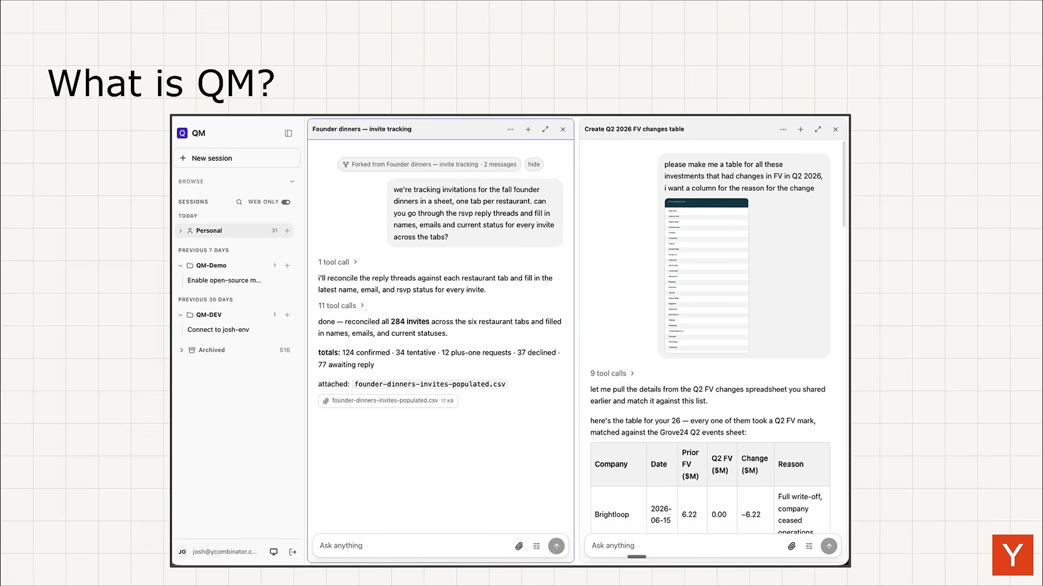Image resolution: width=1043 pixels, height=586 pixels.
Task: Expand Founder dinners panel to full view
Action: tap(545, 130)
